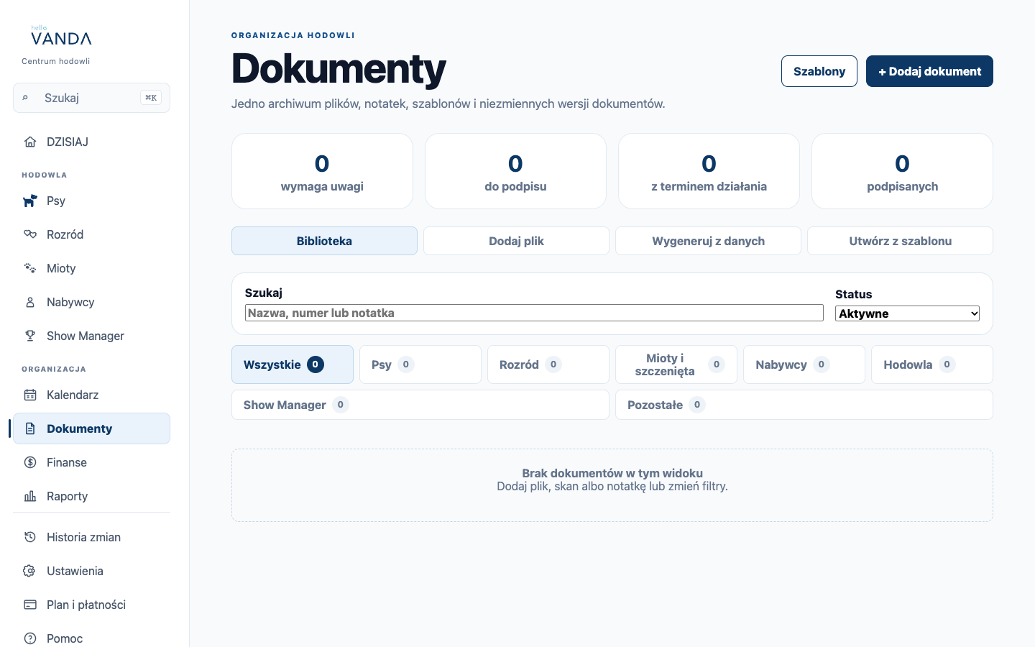Viewport: 1035px width, 647px height.
Task: Click the paw prints icon beside Mioty
Action: point(30,268)
